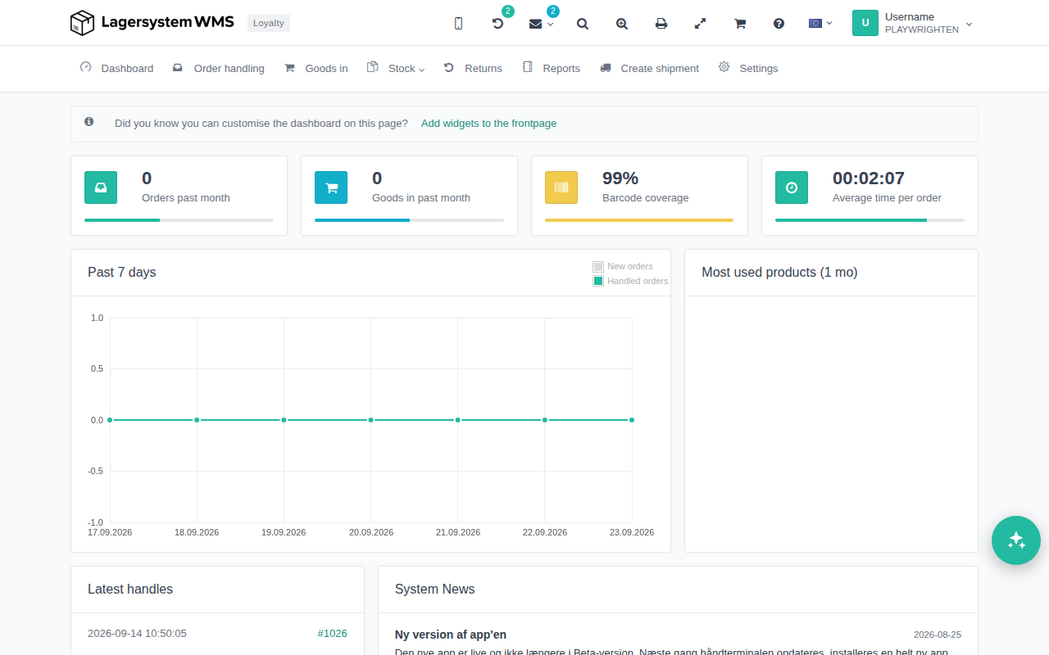This screenshot has width=1049, height=655.
Task: Expand the Username account menu
Action: 913,23
